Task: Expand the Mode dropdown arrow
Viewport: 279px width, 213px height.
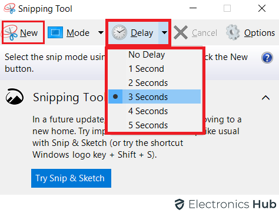Action: (101, 32)
